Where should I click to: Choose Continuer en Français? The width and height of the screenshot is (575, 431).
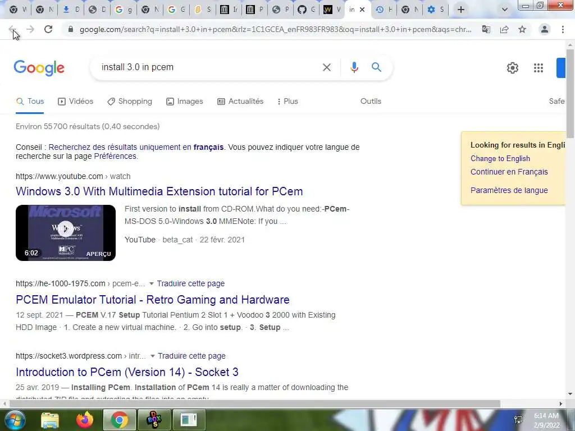(x=509, y=172)
